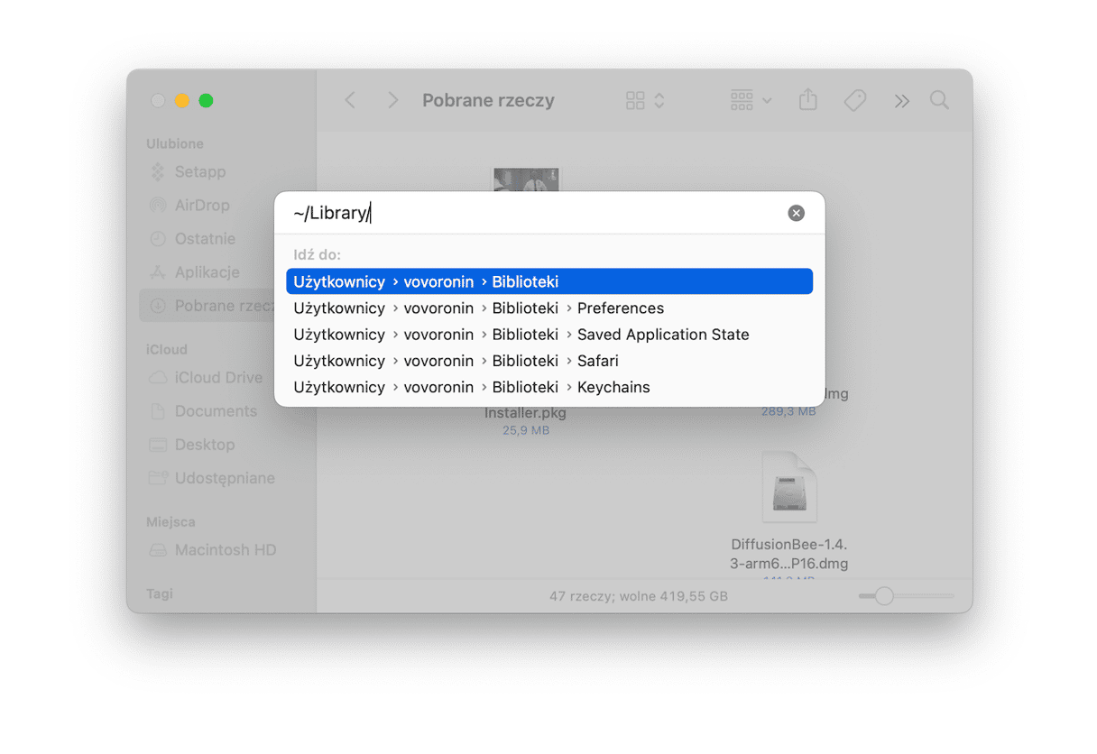The image size is (1097, 754).
Task: Click the Macintosh HD disk icon
Action: (x=158, y=549)
